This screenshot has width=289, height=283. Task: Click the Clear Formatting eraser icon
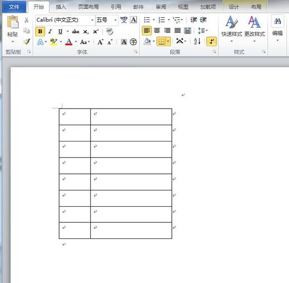tap(109, 31)
